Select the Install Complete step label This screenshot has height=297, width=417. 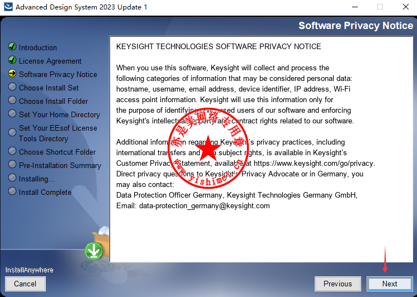pyautogui.click(x=45, y=192)
